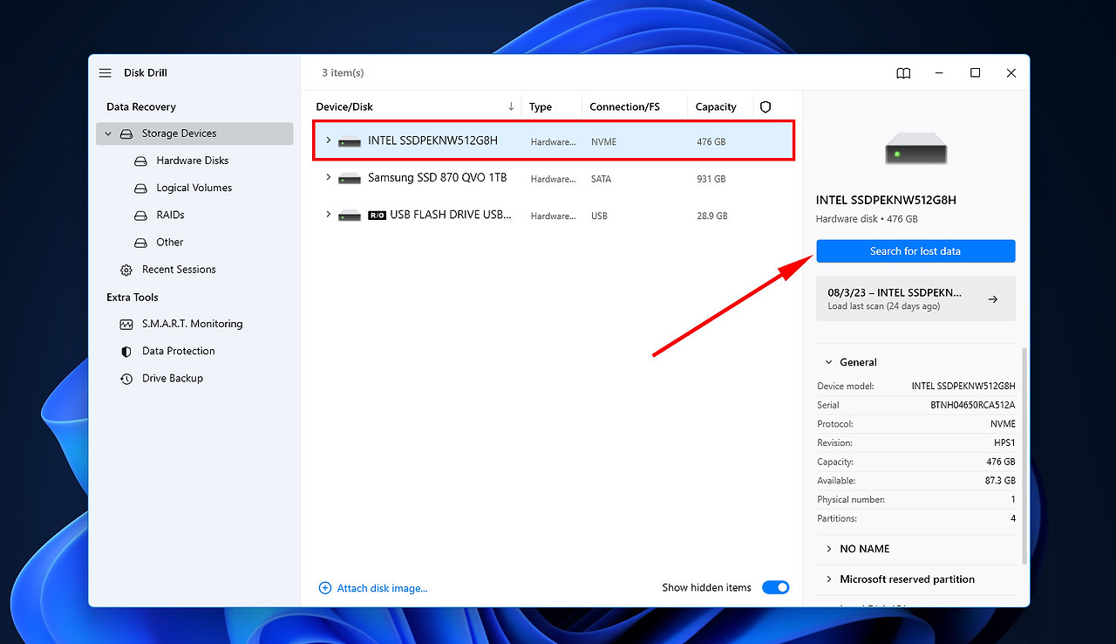Sort by Capacity column header

point(716,106)
